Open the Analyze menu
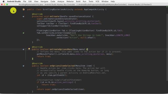 pos(61,1)
